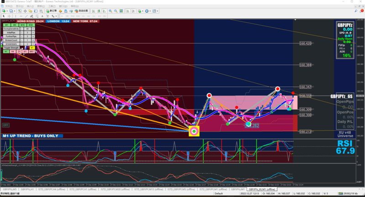Open the 图表 menu
Viewport: 365px width, 197px height.
tap(41, 6)
